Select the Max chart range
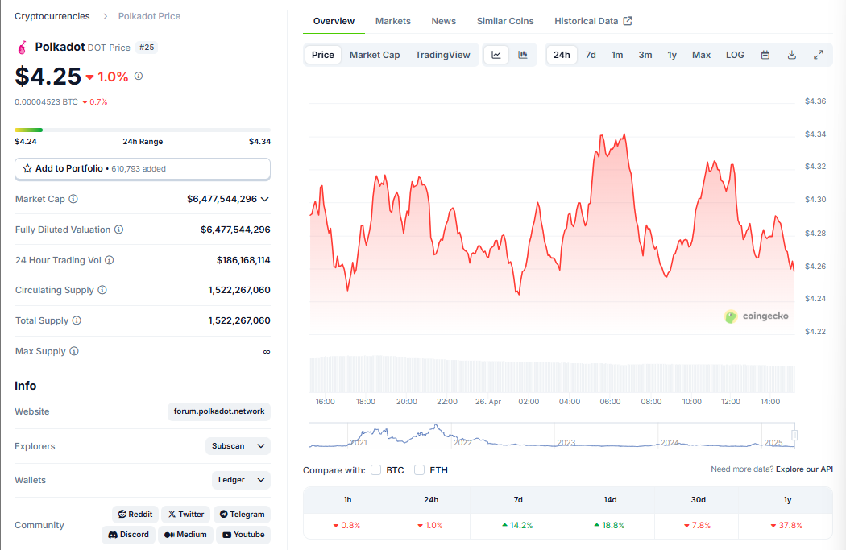Screen dimensions: 846x550 pyautogui.click(x=702, y=55)
